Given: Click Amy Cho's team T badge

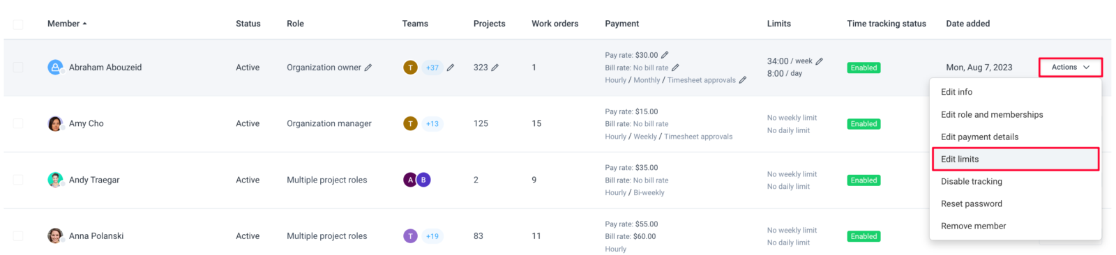Looking at the screenshot, I should tap(410, 124).
